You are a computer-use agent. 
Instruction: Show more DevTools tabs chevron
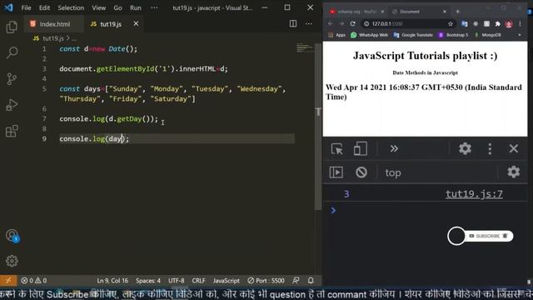tap(394, 148)
